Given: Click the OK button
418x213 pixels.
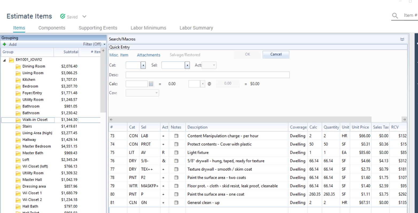Looking at the screenshot, I should [247, 54].
